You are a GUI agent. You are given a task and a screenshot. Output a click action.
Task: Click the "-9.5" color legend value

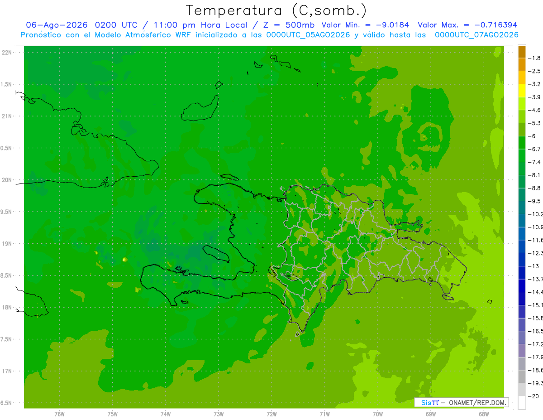pos(535,201)
